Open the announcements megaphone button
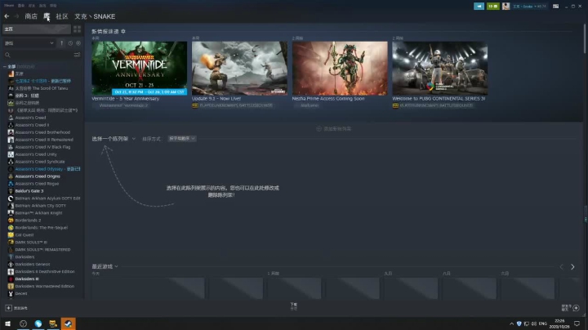This screenshot has height=330, width=588. 479,6
